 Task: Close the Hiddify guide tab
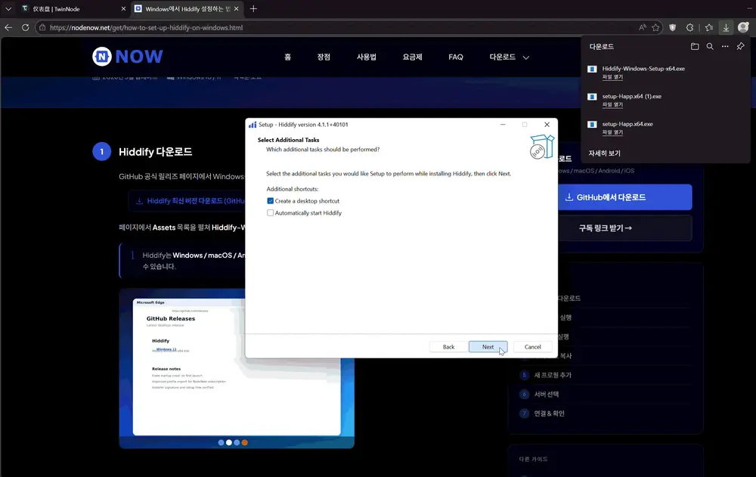[236, 8]
